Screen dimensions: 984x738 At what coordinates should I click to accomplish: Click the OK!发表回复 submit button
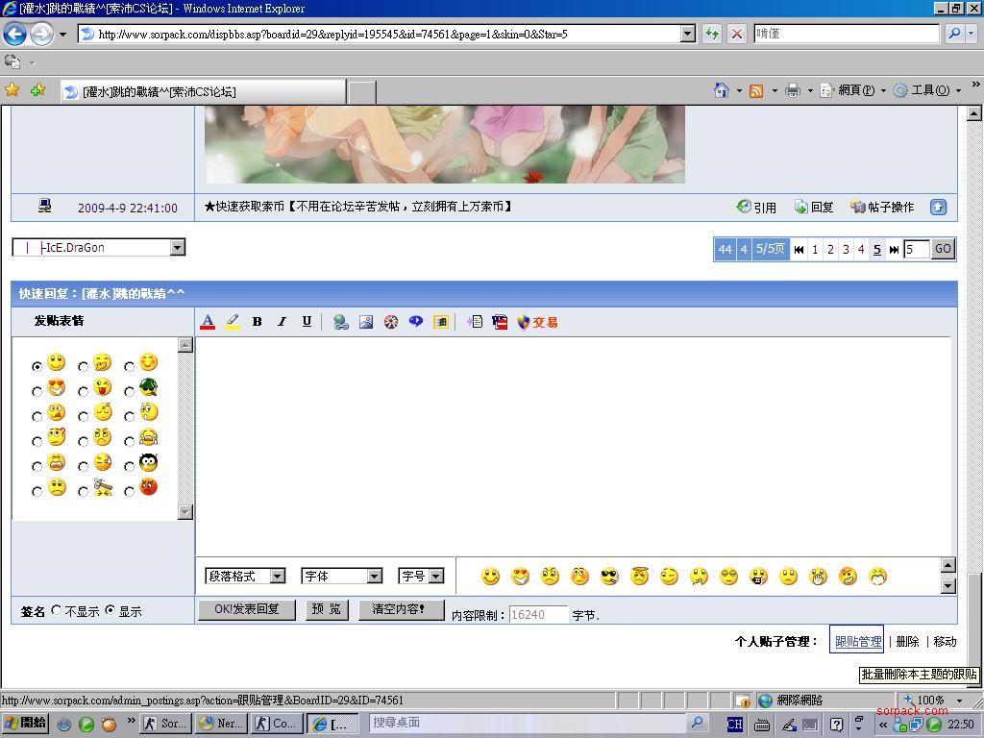pyautogui.click(x=246, y=609)
